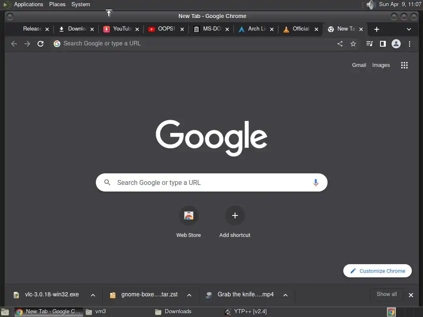Screen dimensions: 423x317
Task: Share this page icon in address bar
Action: pyautogui.click(x=340, y=44)
